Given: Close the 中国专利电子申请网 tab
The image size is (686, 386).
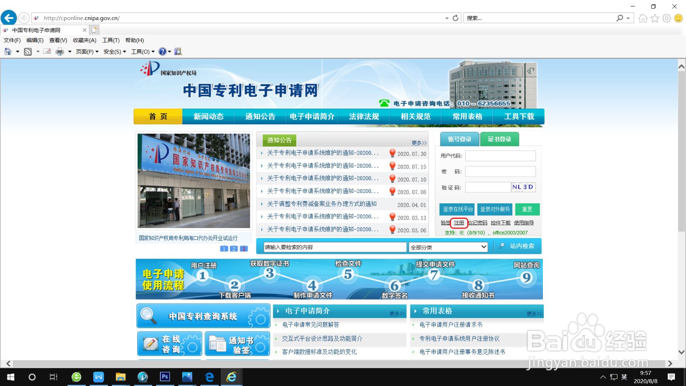Looking at the screenshot, I should tap(84, 30).
